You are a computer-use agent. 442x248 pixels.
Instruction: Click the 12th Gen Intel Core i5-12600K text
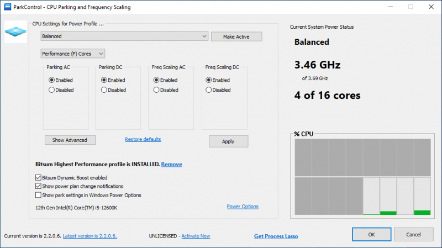tap(76, 208)
